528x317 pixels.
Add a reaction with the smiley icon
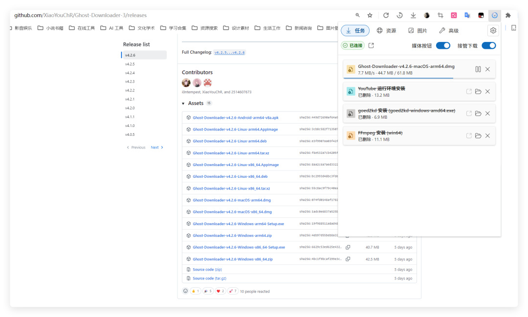point(185,291)
